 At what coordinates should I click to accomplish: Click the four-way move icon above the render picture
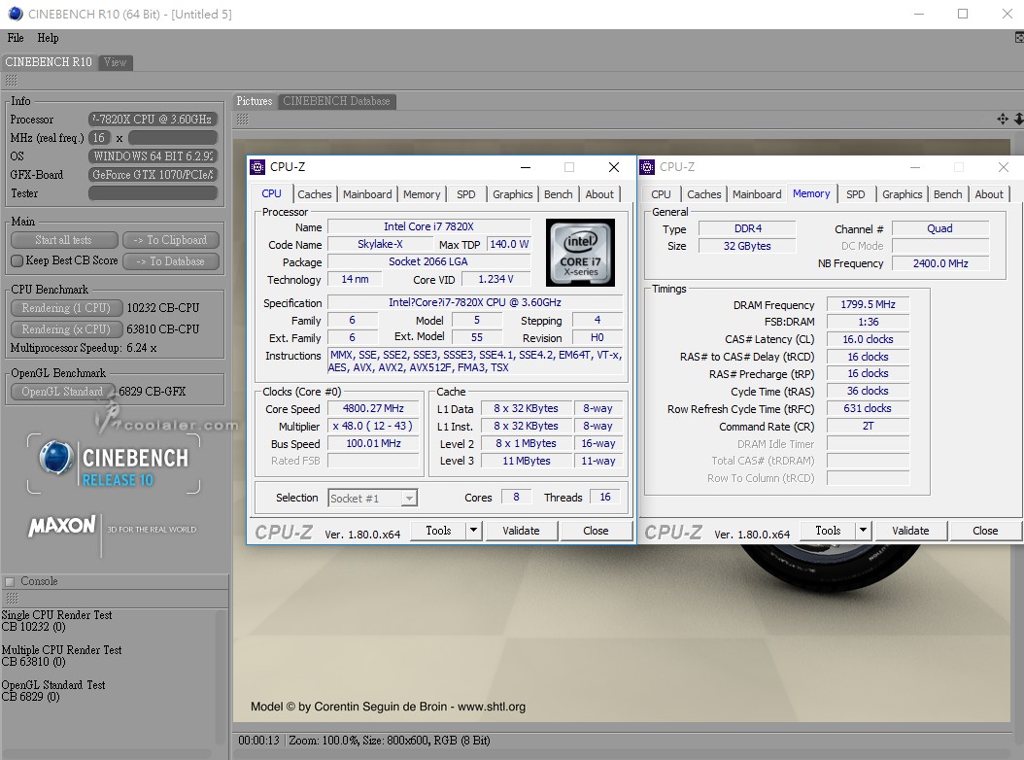tap(1003, 119)
